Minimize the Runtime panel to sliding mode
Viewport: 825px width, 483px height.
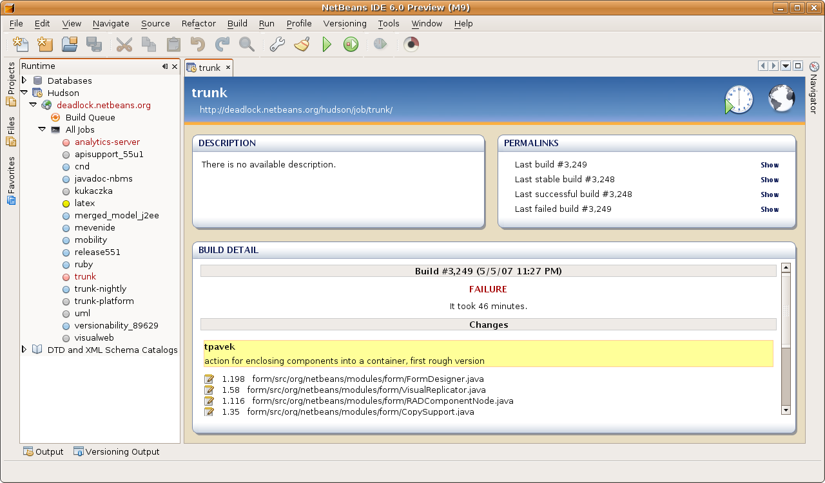pos(165,66)
